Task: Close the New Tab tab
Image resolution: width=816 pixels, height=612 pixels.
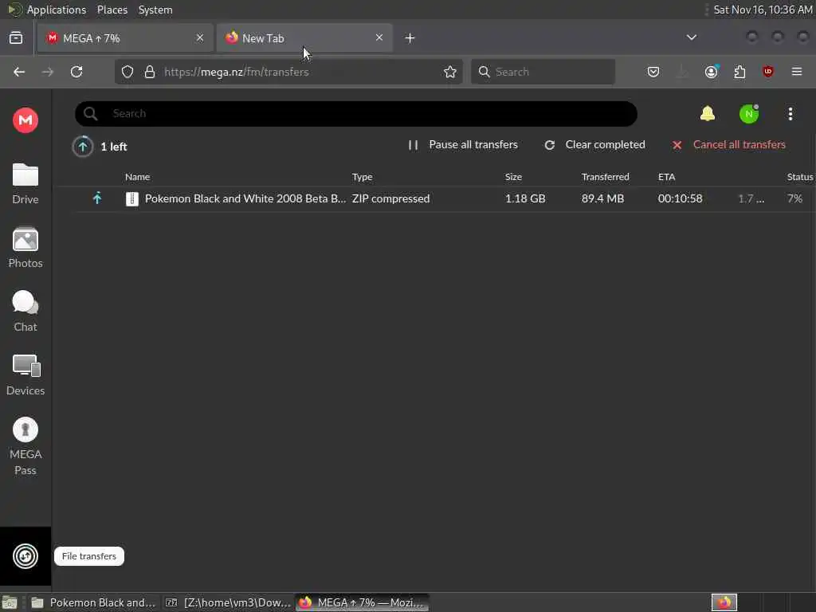Action: pyautogui.click(x=379, y=37)
